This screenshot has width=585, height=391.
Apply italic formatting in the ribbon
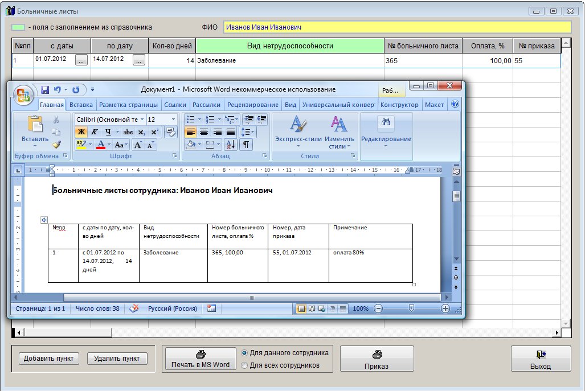click(95, 131)
